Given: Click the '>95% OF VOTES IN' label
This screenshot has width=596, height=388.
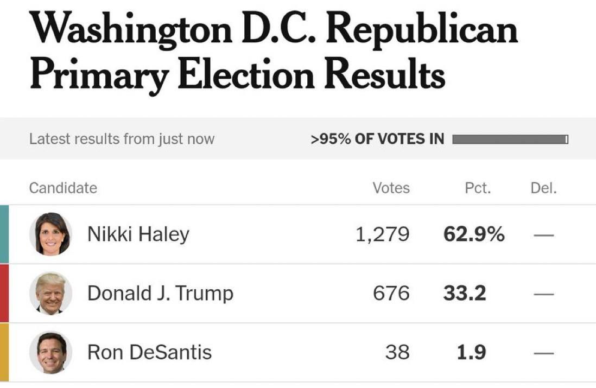Looking at the screenshot, I should coord(377,139).
